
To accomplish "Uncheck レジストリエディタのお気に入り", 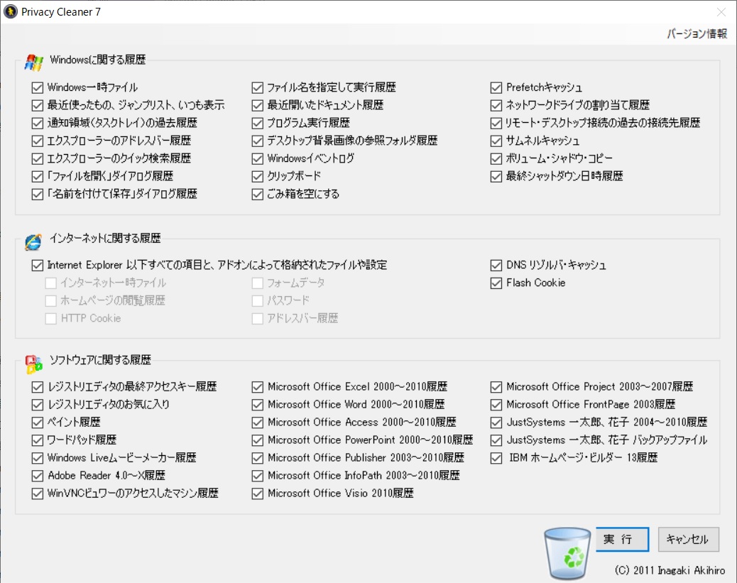I will coord(37,405).
